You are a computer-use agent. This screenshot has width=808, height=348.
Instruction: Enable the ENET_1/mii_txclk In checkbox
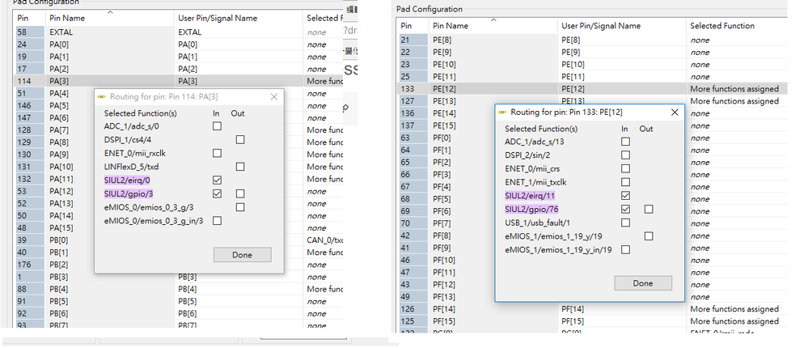(x=624, y=182)
